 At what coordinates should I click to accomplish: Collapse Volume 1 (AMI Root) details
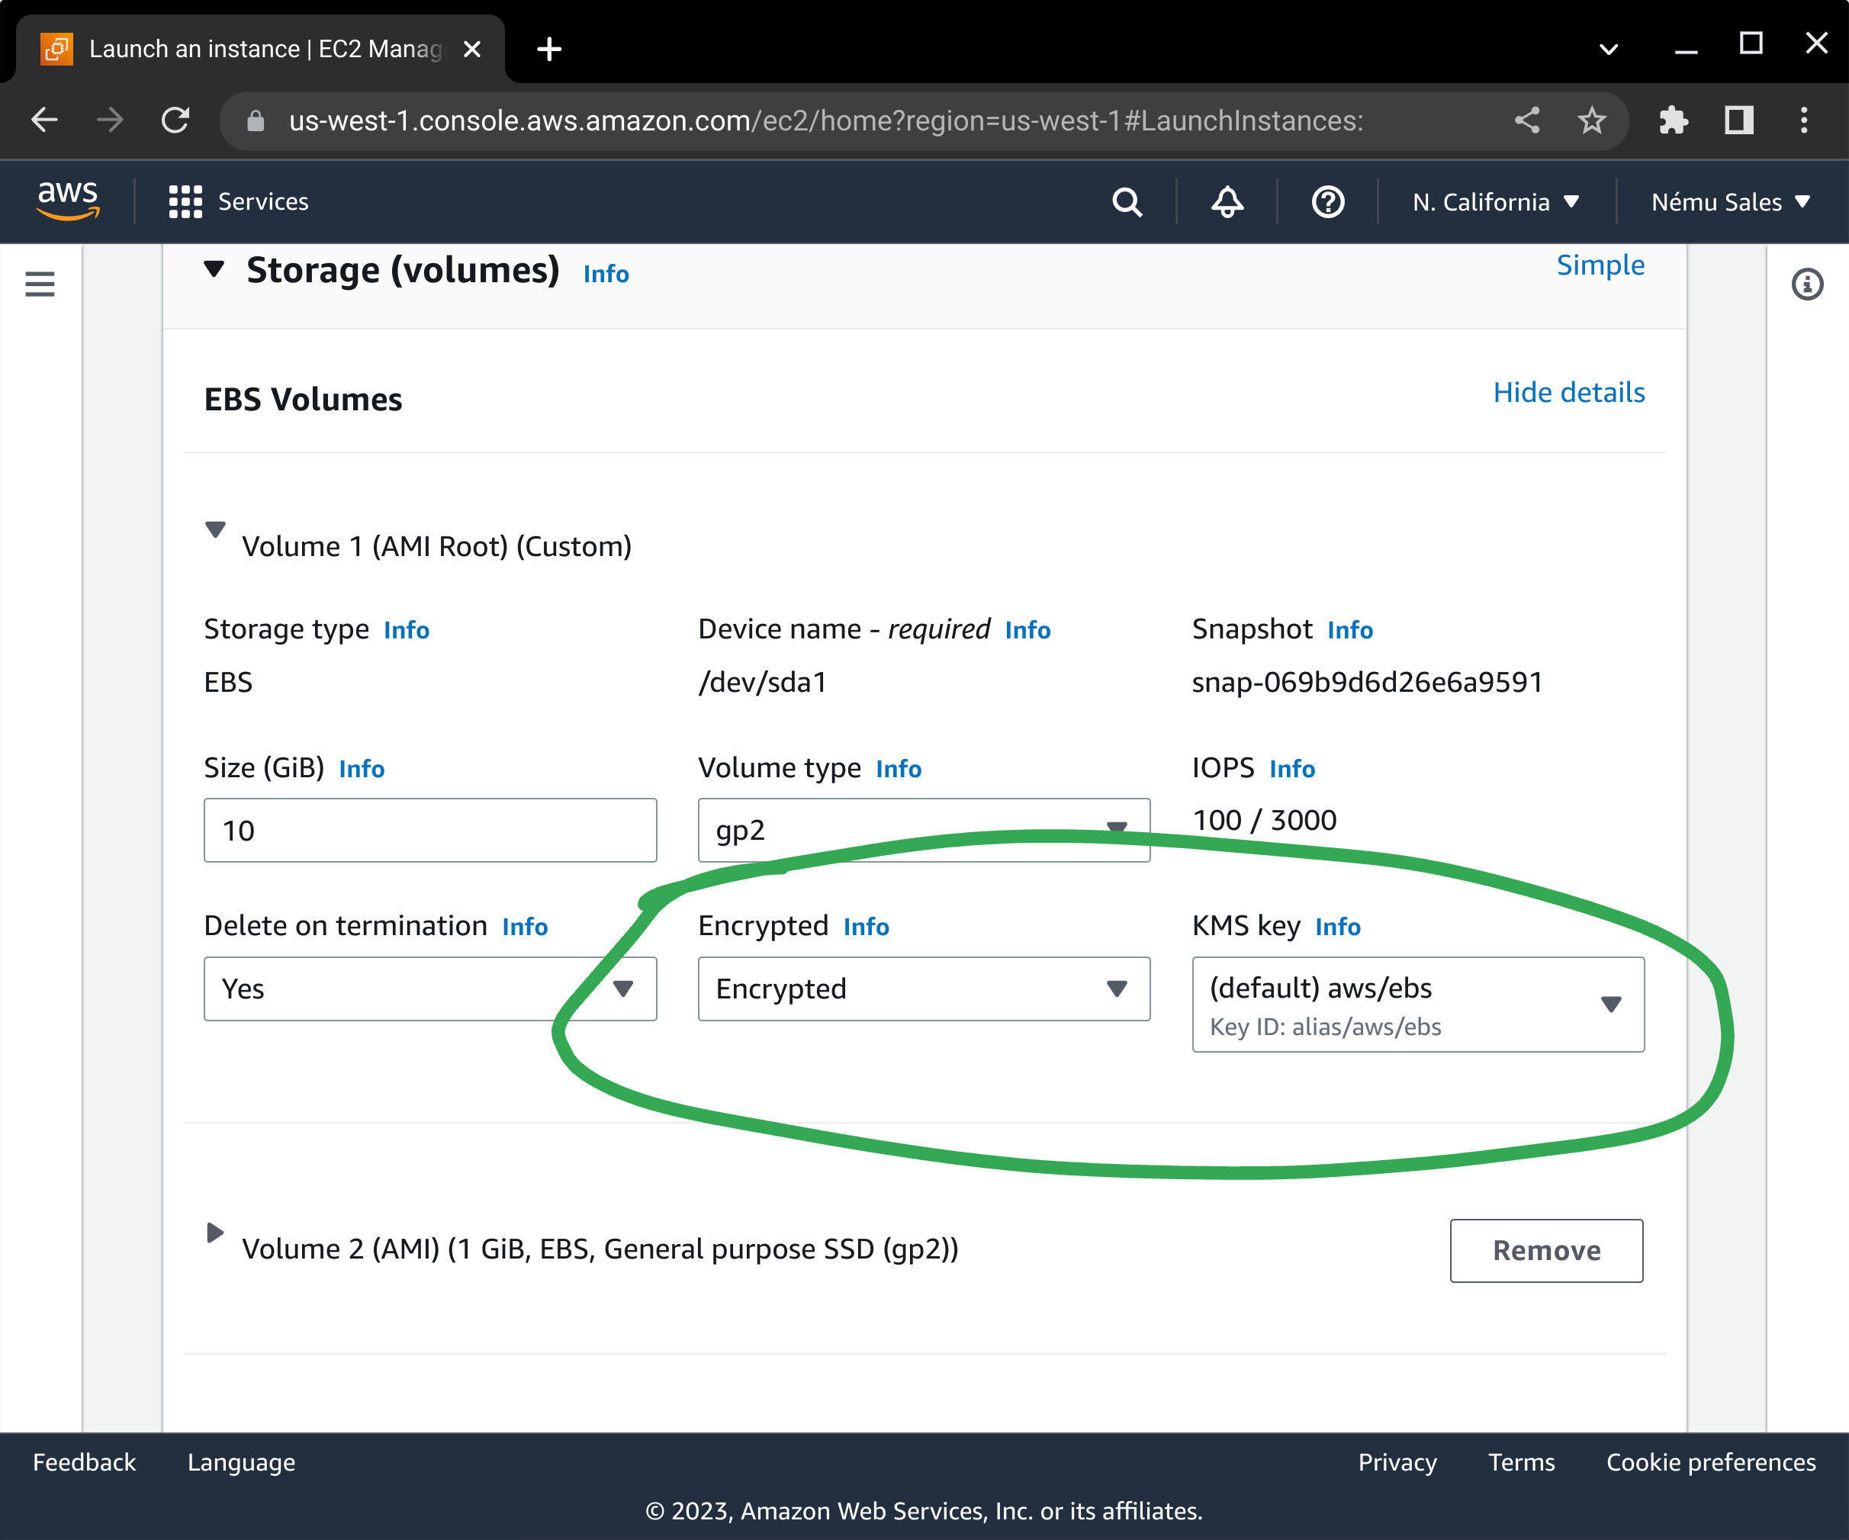click(216, 529)
